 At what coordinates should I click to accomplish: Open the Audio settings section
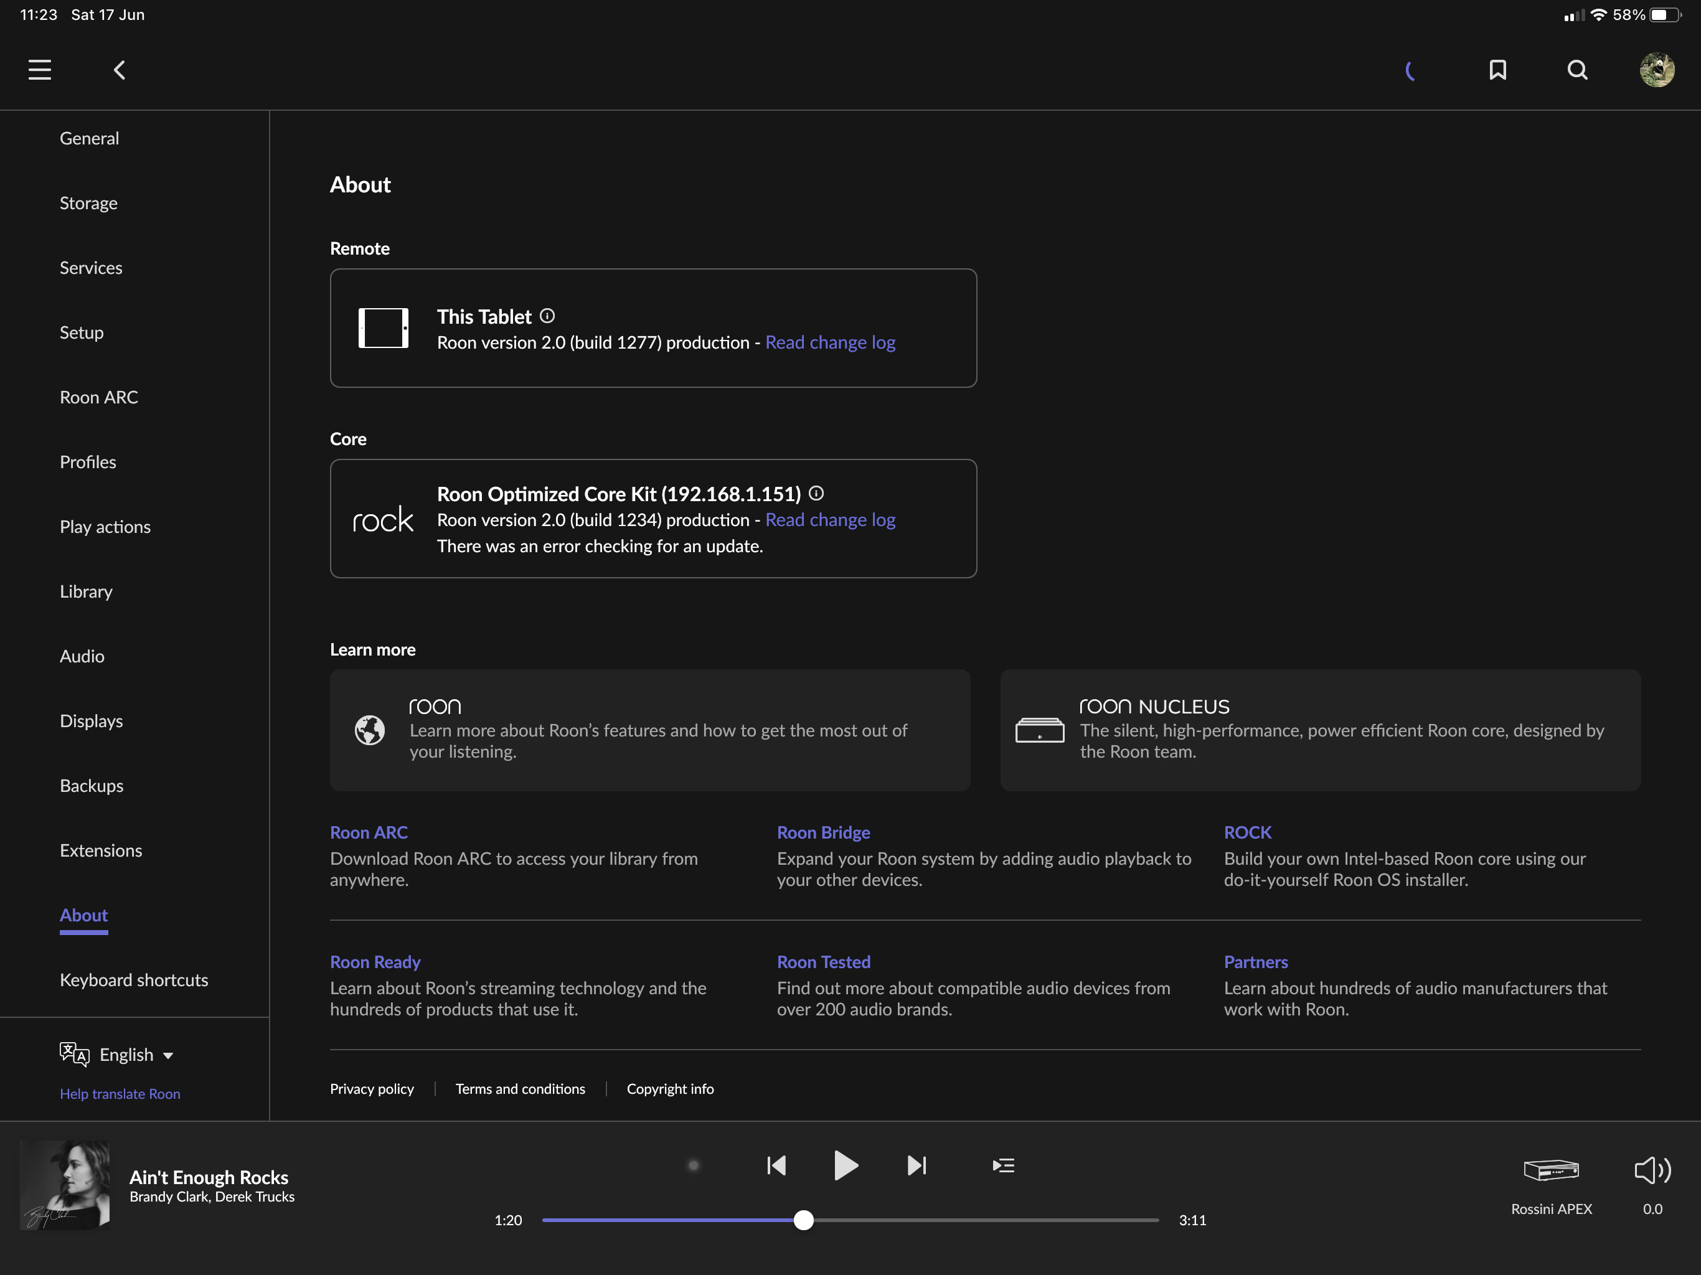[82, 656]
